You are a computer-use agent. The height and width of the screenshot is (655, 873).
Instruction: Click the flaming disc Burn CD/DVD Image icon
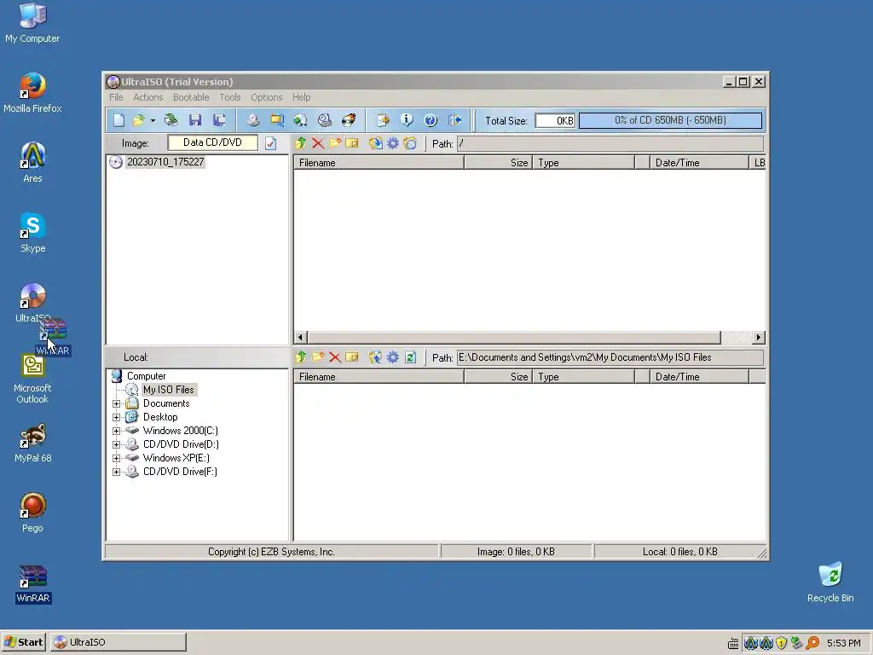click(349, 120)
